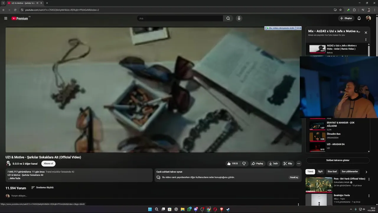This screenshot has height=213, width=378.
Task: Open Bıraktığın Yerde video thumbnail
Action: tap(319, 200)
